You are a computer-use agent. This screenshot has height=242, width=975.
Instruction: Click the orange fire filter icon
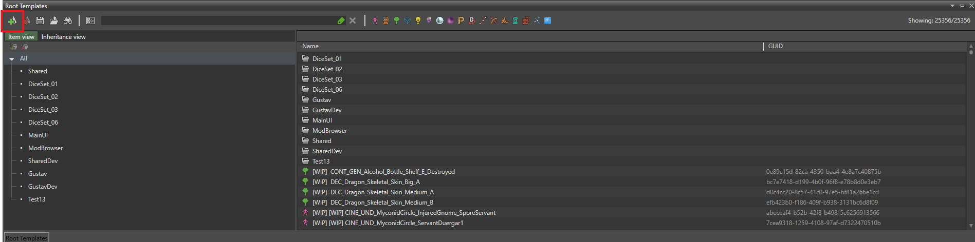pyautogui.click(x=504, y=21)
